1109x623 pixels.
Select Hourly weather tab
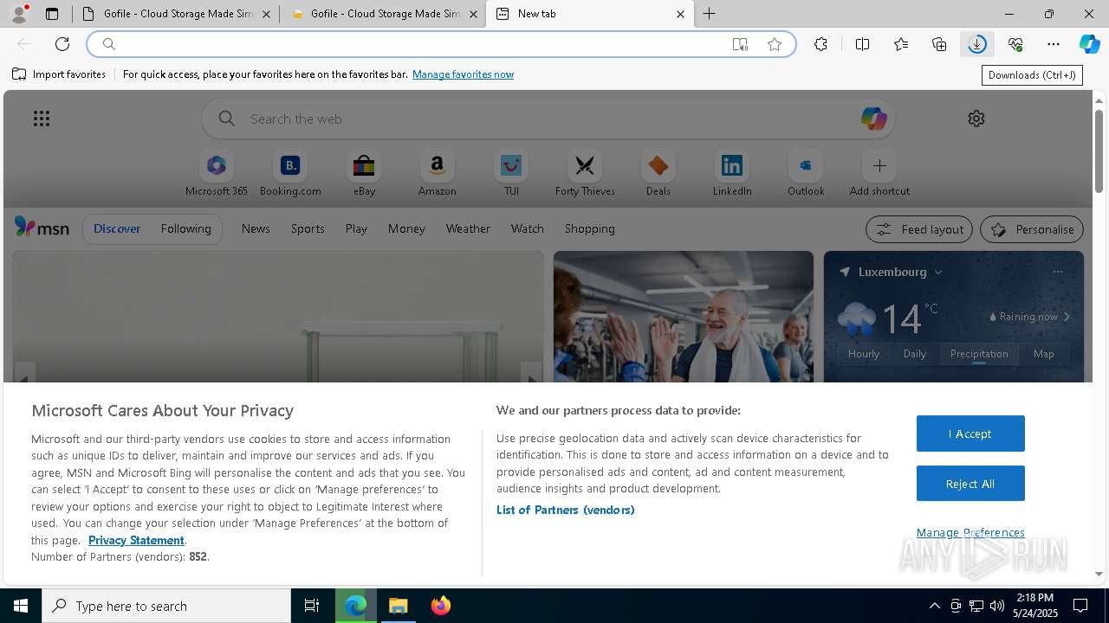[x=864, y=354]
